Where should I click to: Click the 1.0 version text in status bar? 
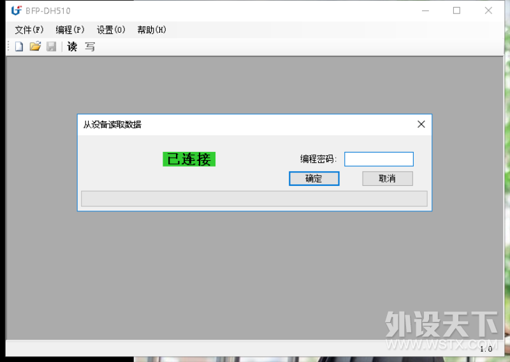[x=486, y=349]
